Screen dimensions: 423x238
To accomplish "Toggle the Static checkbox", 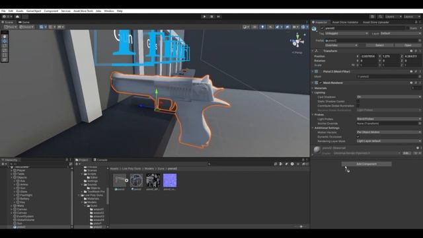I will pos(407,28).
